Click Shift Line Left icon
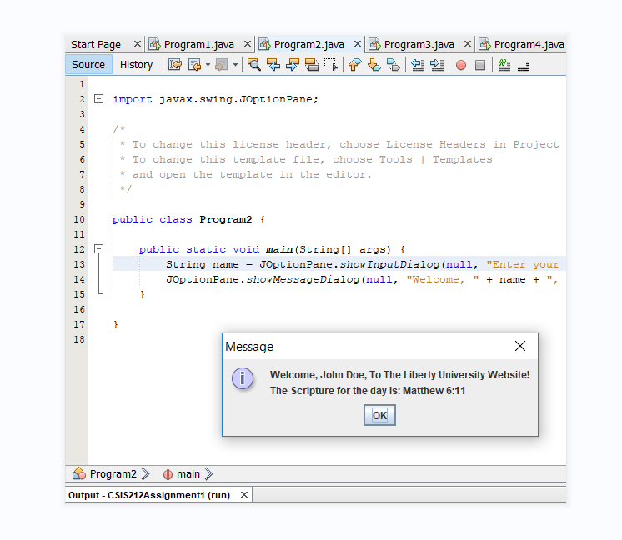The height and width of the screenshot is (540, 622). [418, 65]
